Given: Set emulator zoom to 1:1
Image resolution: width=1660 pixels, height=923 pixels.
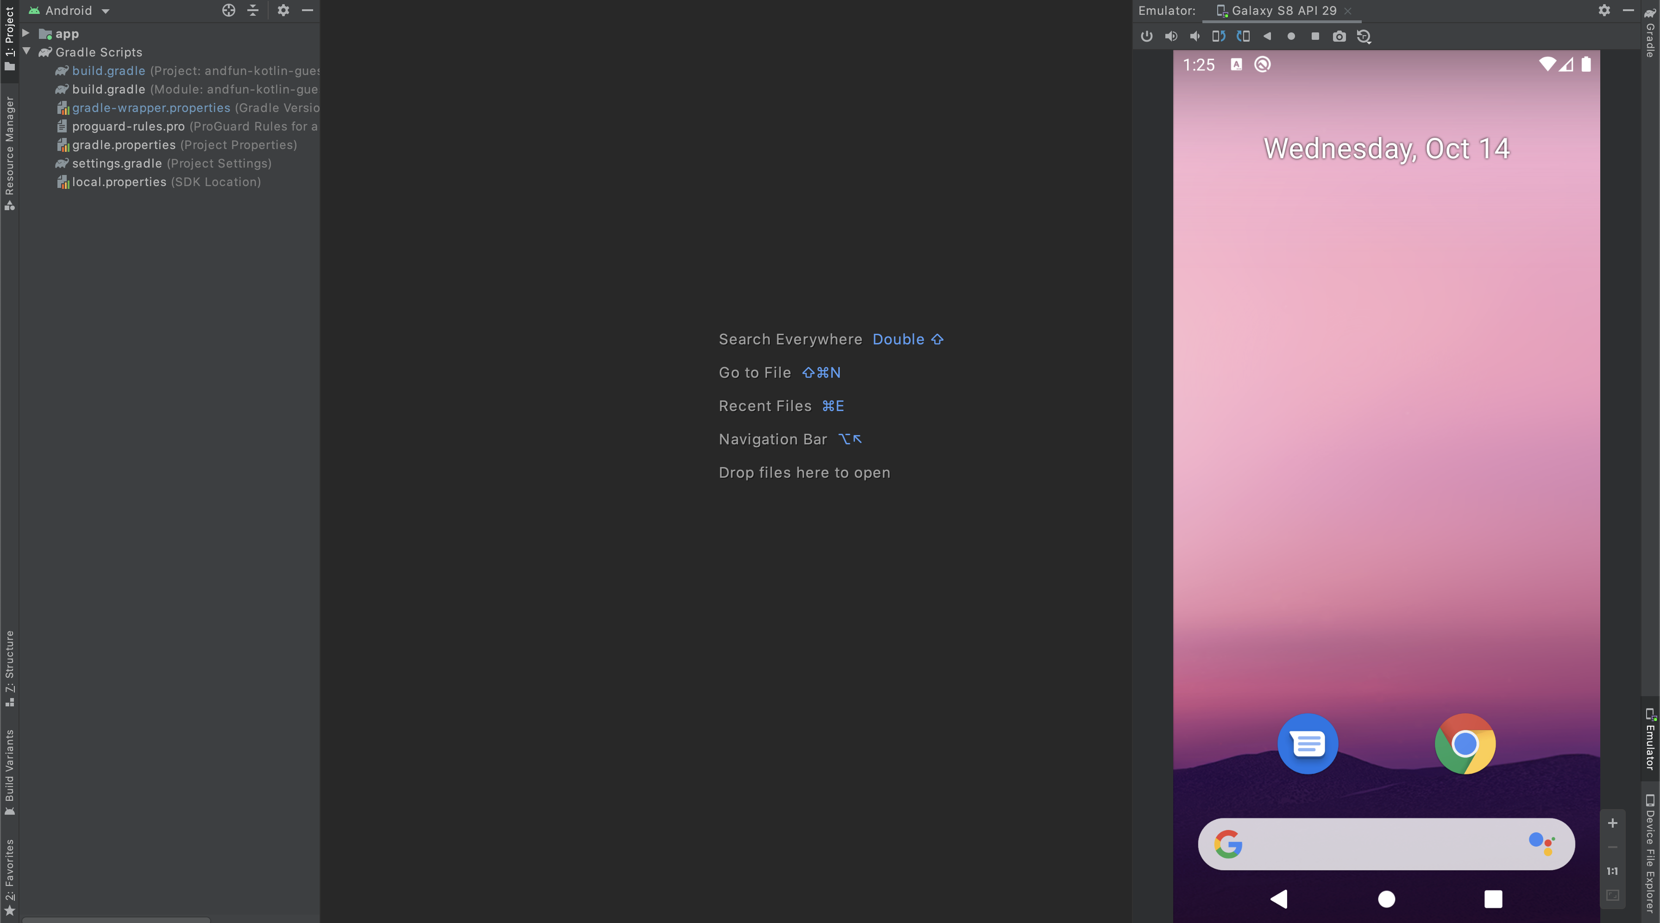Looking at the screenshot, I should (1612, 871).
